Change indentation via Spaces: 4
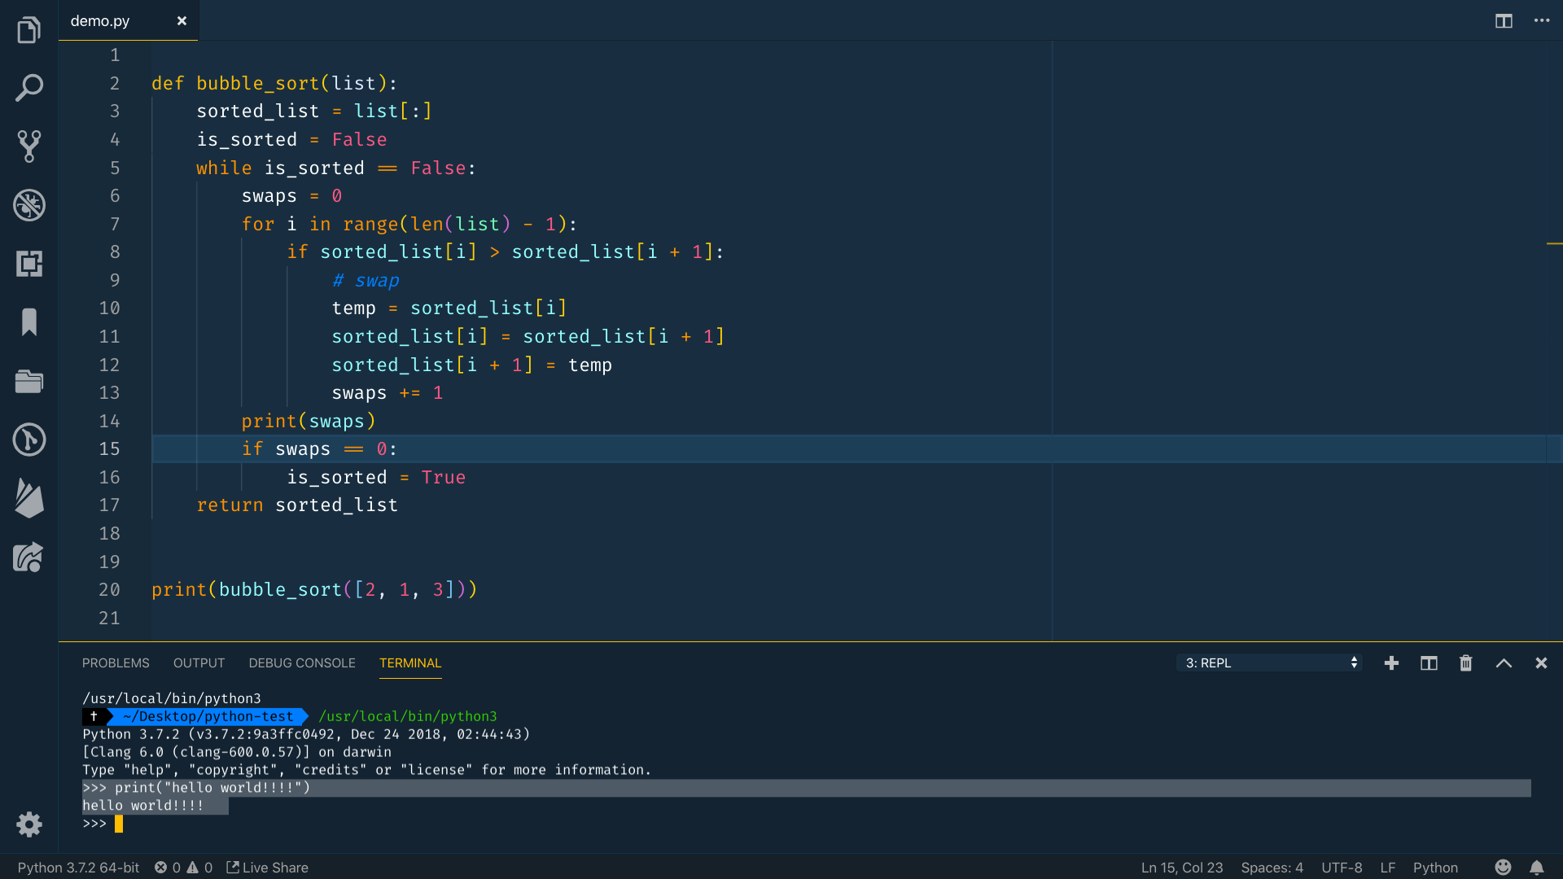Viewport: 1563px width, 879px height. (x=1272, y=868)
